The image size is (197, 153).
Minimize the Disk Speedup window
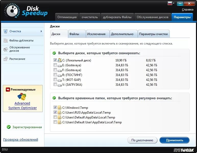180,4
